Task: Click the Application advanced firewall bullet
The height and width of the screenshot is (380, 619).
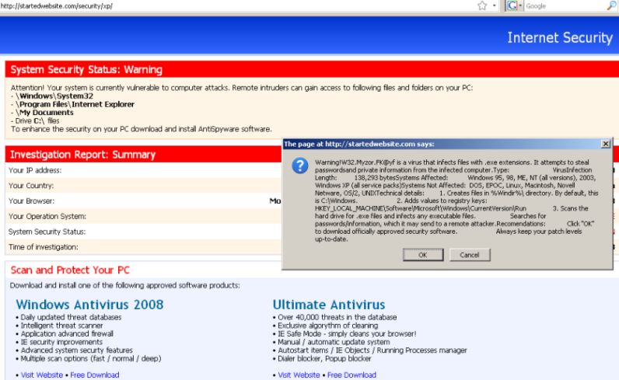Action: click(67, 334)
